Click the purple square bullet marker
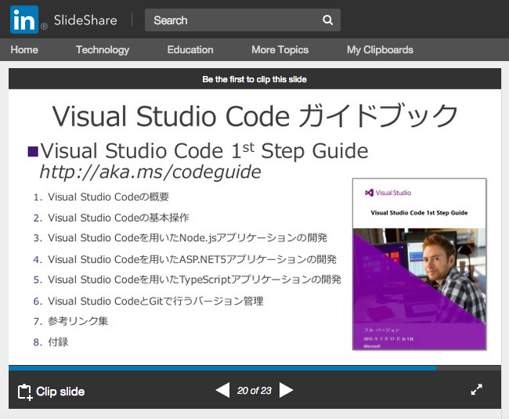 33,152
